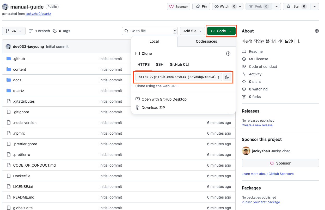Select the SSH clone tab
The image size is (325, 210).
tap(160, 64)
